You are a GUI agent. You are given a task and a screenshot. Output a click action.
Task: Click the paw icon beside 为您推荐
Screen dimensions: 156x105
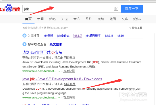[24, 36]
